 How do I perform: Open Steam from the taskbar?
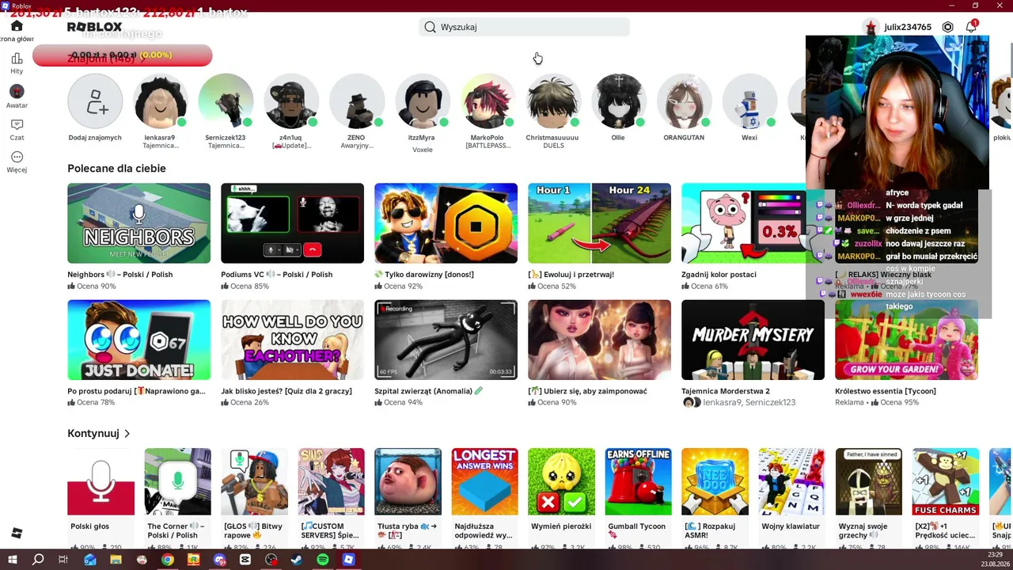pos(297,560)
